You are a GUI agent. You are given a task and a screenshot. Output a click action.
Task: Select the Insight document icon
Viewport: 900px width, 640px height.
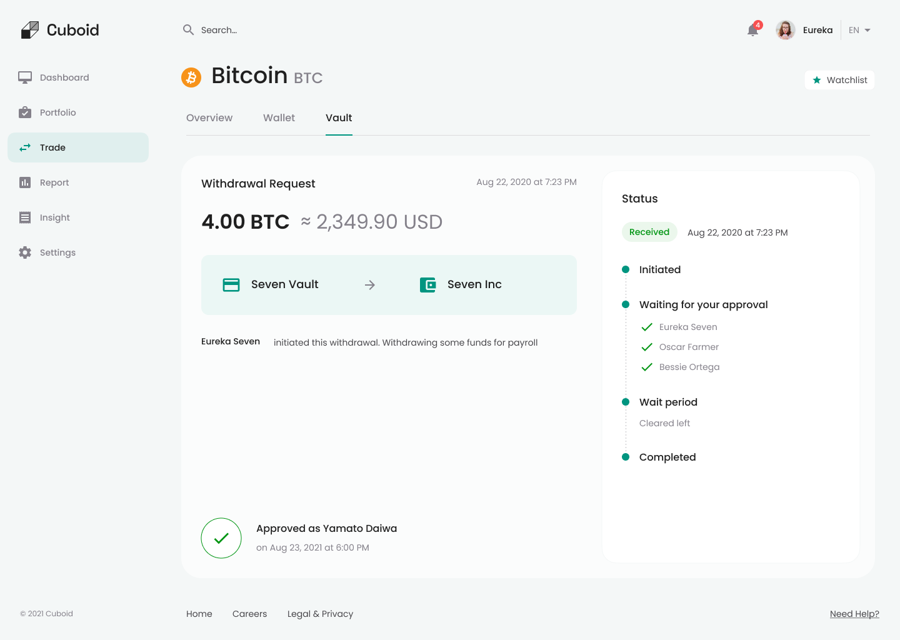pyautogui.click(x=24, y=217)
